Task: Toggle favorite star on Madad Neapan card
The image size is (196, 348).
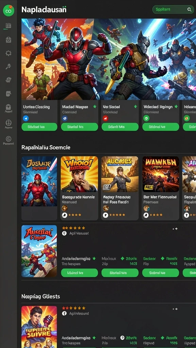Action: 95,106
